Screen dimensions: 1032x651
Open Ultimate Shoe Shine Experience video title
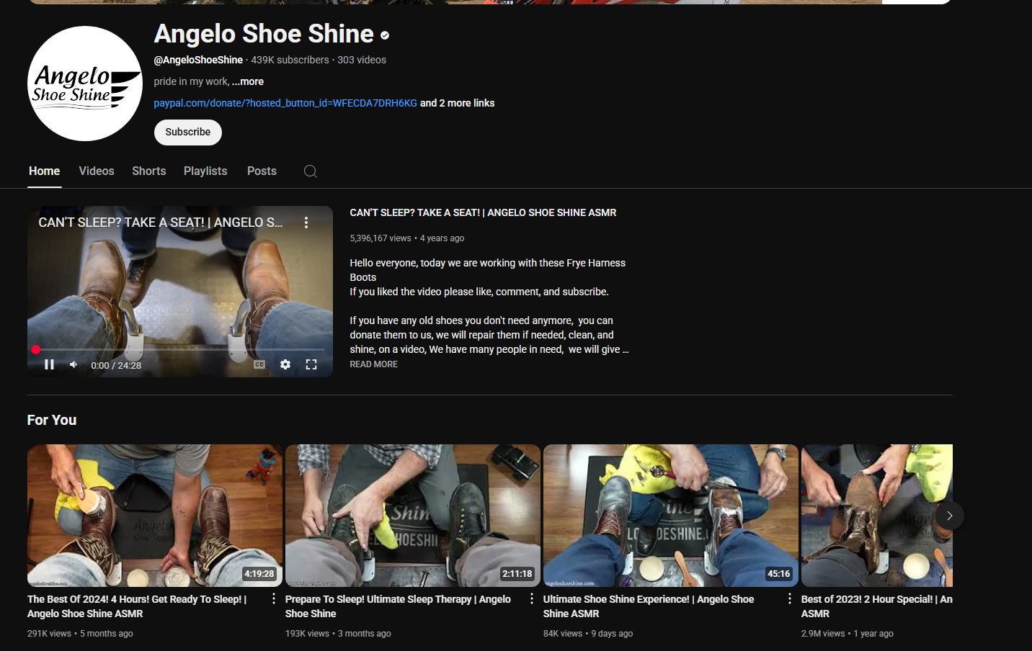pos(649,606)
